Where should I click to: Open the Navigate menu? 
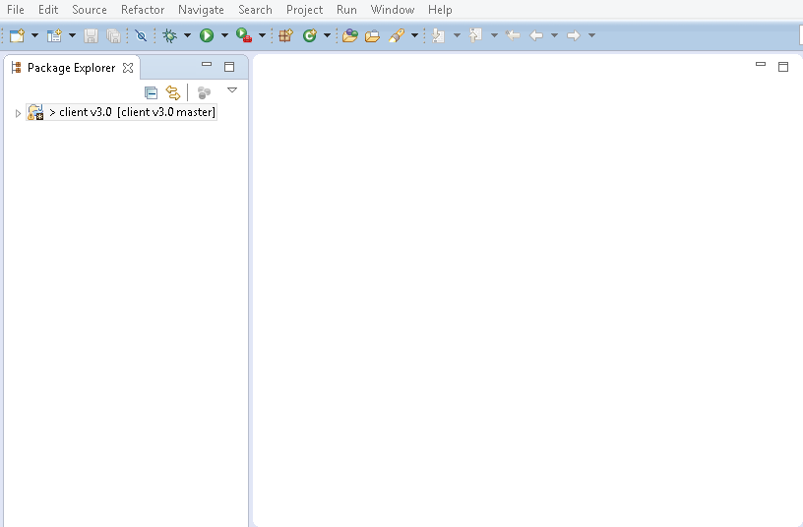pos(201,10)
